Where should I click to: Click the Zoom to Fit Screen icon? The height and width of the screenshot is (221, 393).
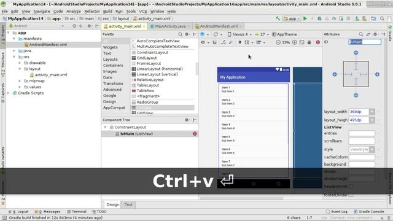click(x=302, y=42)
